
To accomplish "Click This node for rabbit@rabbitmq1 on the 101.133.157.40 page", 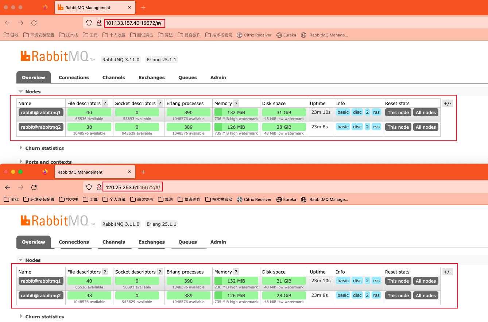I will coord(398,112).
